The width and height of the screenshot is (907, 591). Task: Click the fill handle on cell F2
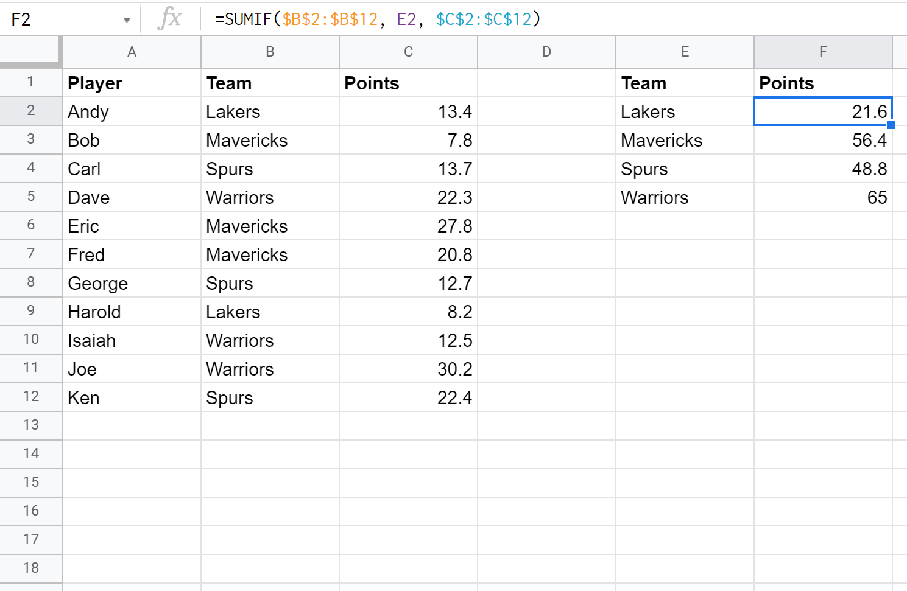891,125
